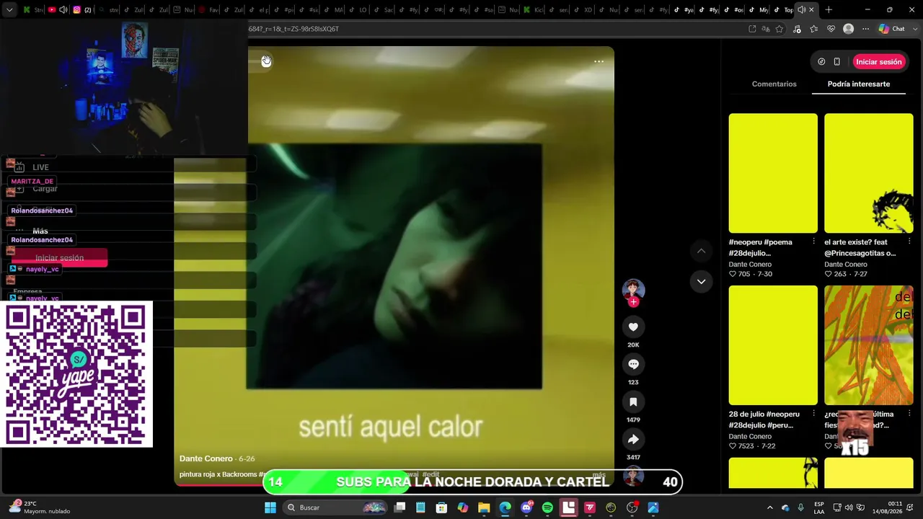Open Dante Conero link under 'el arte existe?'
The image size is (923, 519).
pos(846,265)
